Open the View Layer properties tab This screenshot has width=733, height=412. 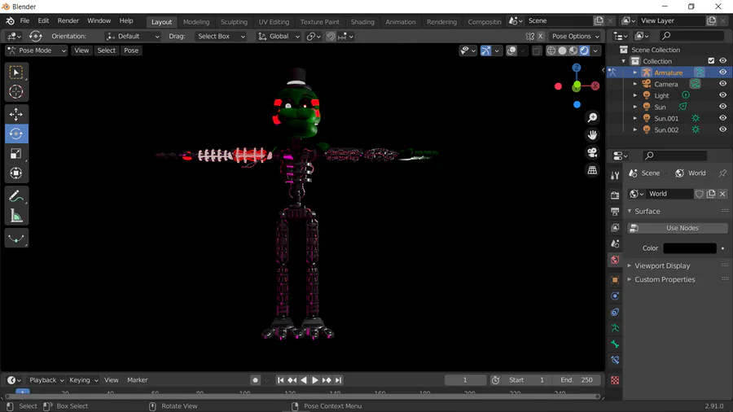pos(615,227)
